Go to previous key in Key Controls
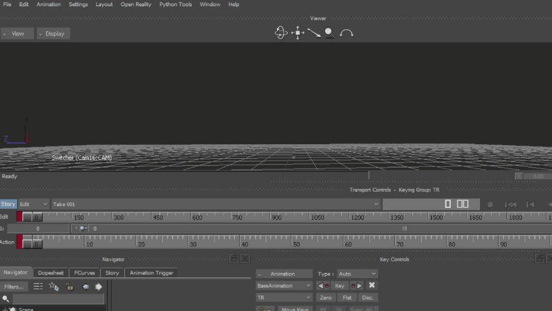This screenshot has width=552, height=311. click(323, 286)
